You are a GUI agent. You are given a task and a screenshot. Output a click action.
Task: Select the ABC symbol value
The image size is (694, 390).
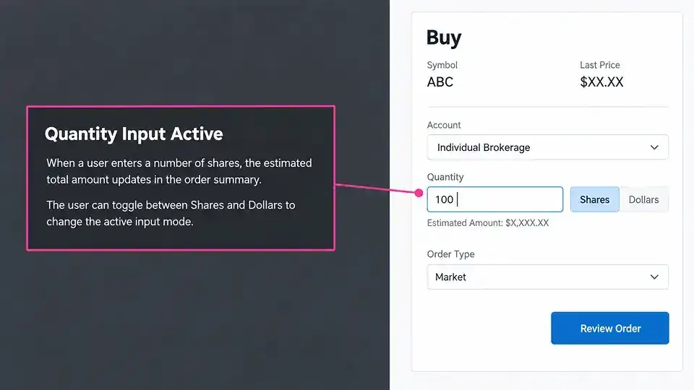tap(440, 82)
